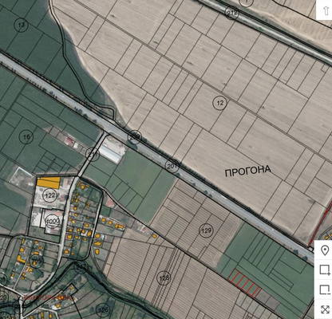Select cadastral block marker 12
Screen dimensions: 332x319
[220, 103]
